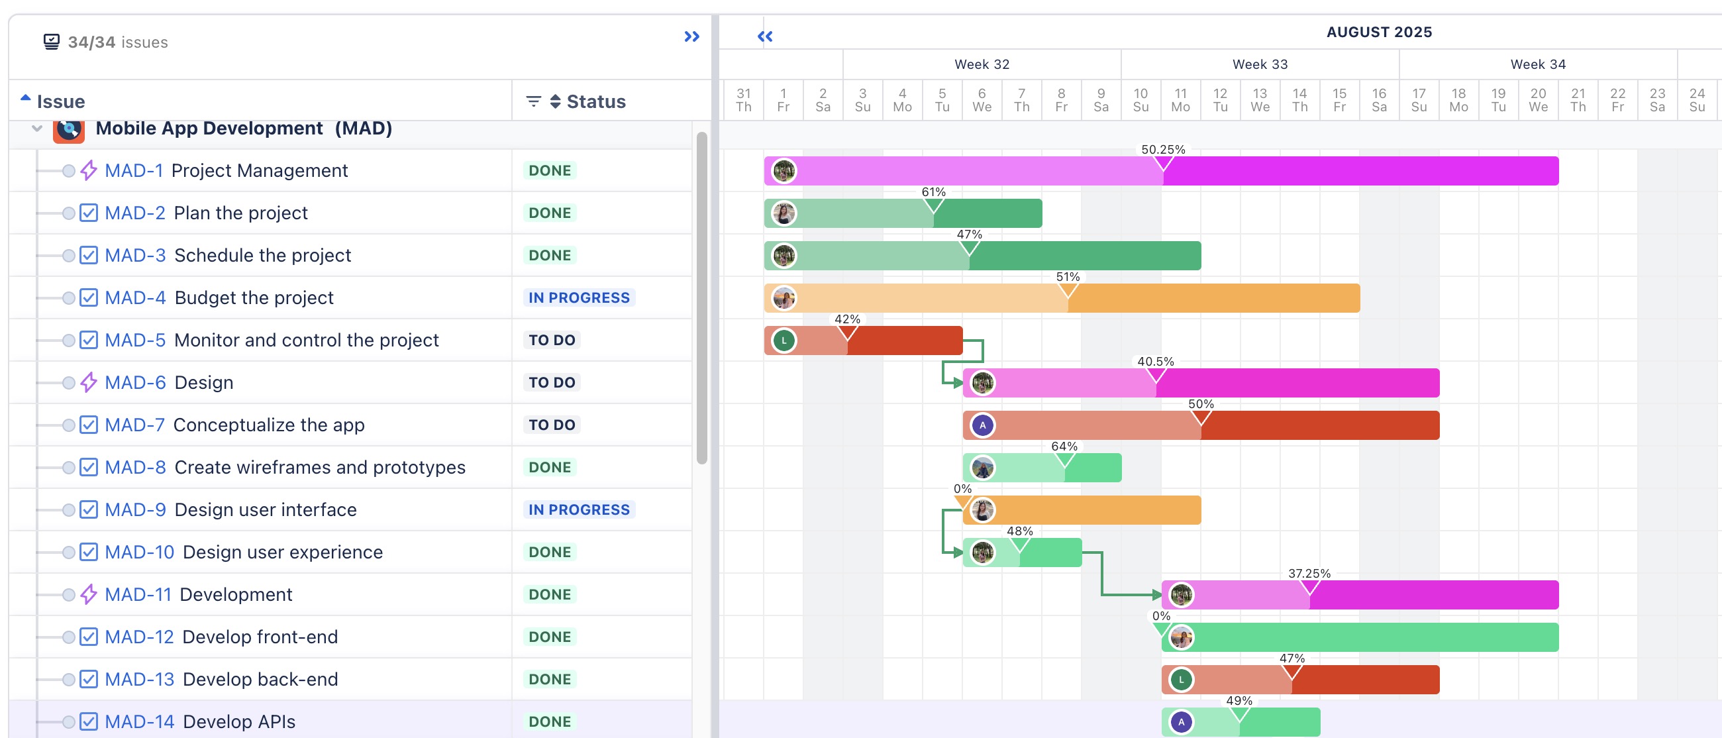Open the status filter icon

(533, 101)
